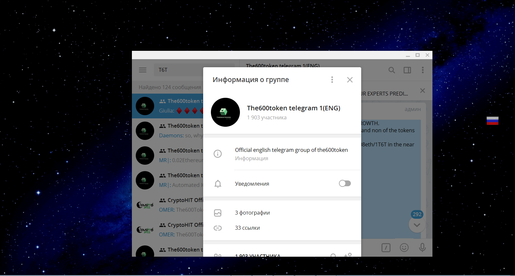Jump to latest with scroll-down arrow button

(x=417, y=225)
